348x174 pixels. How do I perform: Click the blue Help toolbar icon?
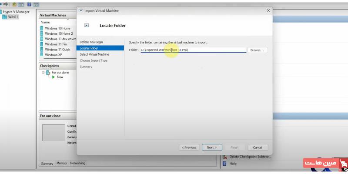click(x=29, y=4)
